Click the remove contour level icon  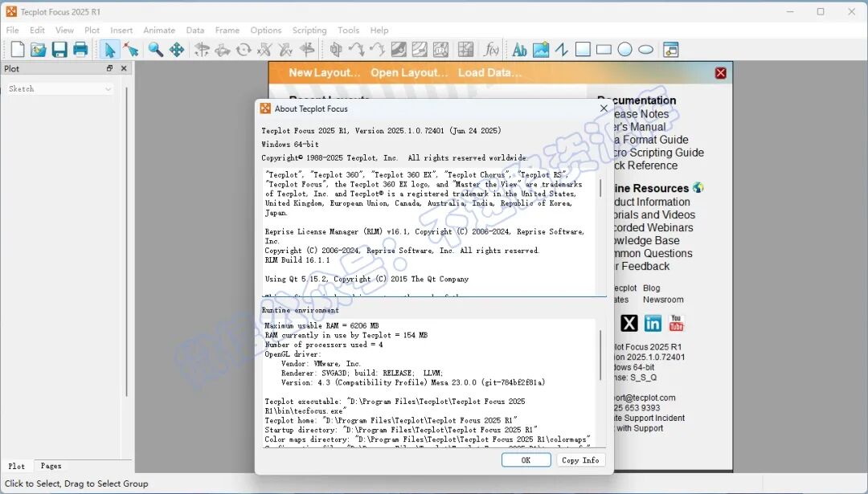pyautogui.click(x=420, y=50)
